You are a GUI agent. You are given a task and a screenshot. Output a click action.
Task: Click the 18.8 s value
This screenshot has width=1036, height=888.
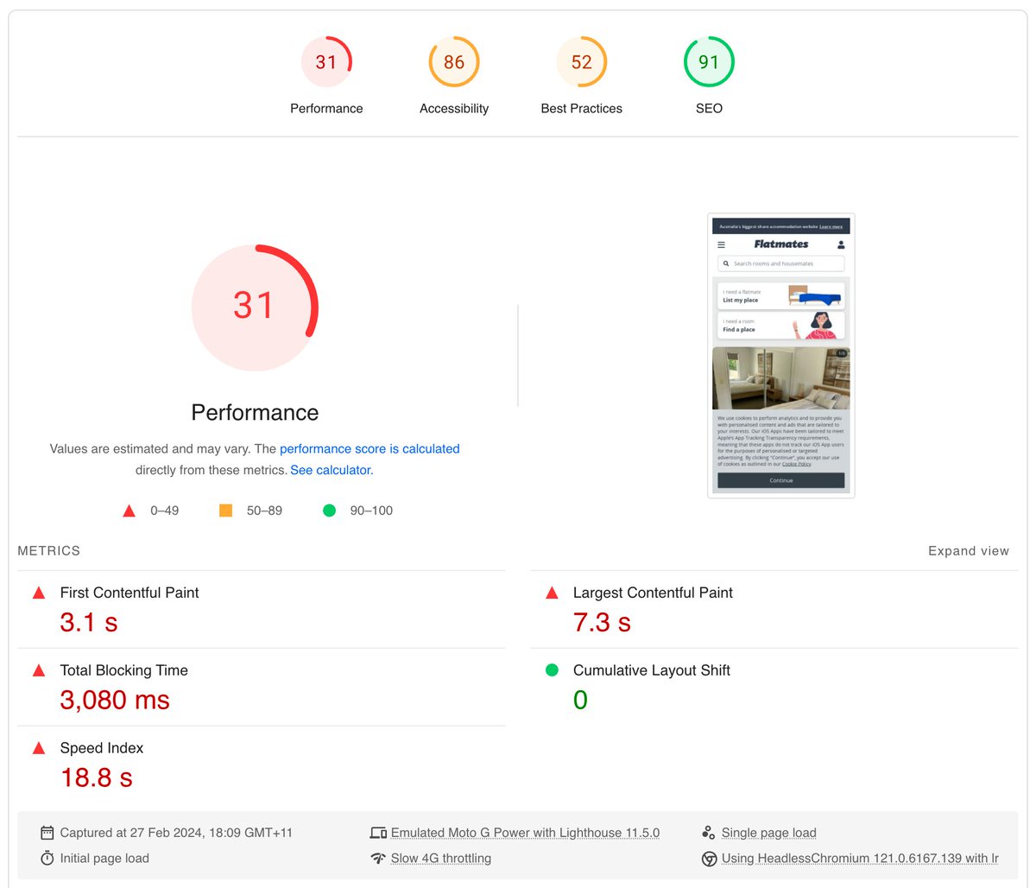click(x=97, y=777)
